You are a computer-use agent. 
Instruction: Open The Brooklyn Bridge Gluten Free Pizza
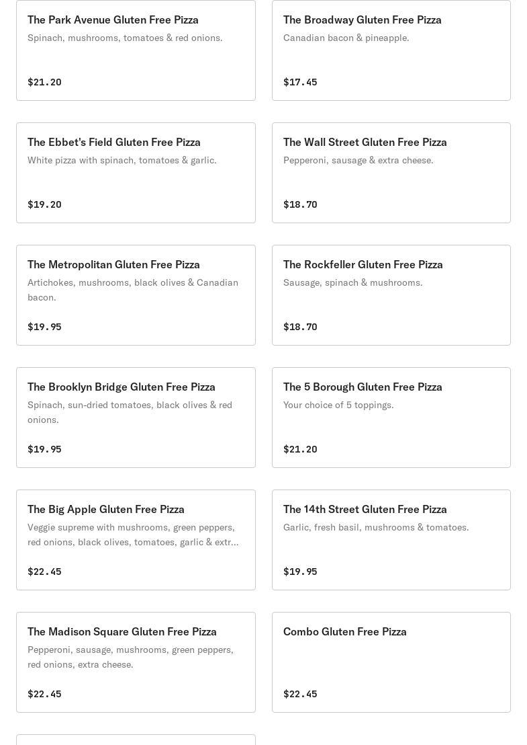[x=122, y=387]
